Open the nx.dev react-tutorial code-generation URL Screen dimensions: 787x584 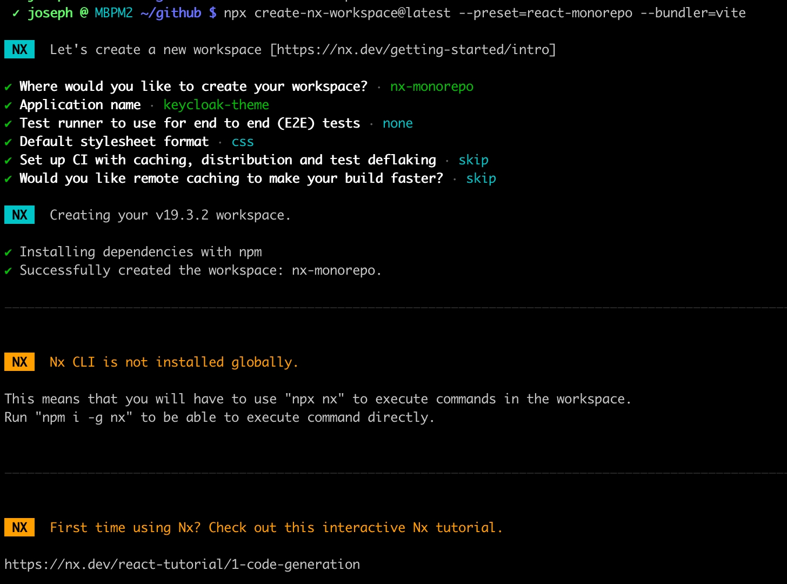click(x=182, y=565)
